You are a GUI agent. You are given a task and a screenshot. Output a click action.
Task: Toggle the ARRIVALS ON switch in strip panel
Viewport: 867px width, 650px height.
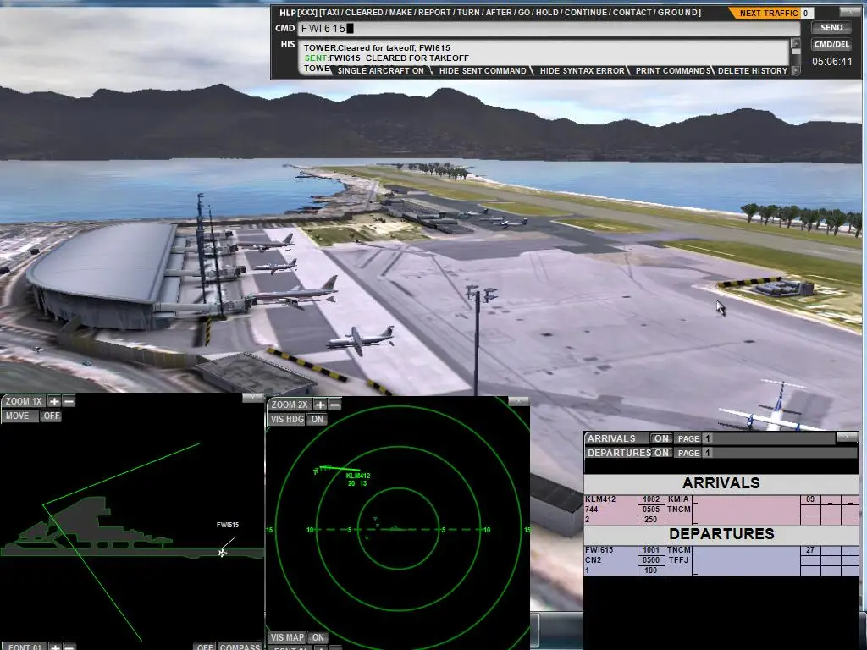pyautogui.click(x=661, y=438)
